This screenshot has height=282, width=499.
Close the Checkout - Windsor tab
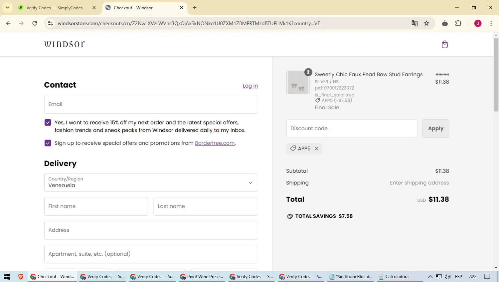coord(181,8)
